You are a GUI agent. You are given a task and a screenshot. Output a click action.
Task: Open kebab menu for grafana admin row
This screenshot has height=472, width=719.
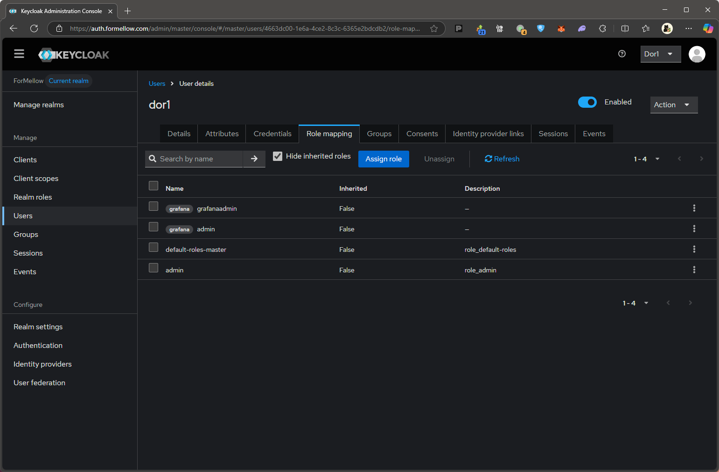pyautogui.click(x=694, y=229)
